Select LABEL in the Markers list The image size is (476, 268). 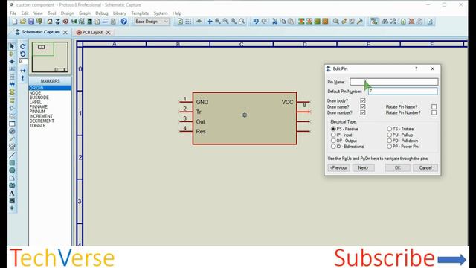tap(36, 102)
